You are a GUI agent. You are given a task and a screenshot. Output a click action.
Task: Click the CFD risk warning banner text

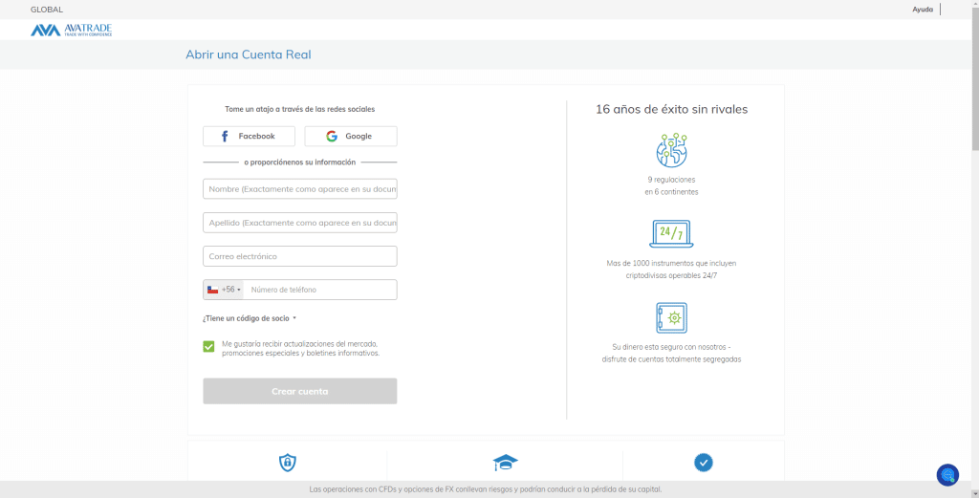(x=486, y=490)
